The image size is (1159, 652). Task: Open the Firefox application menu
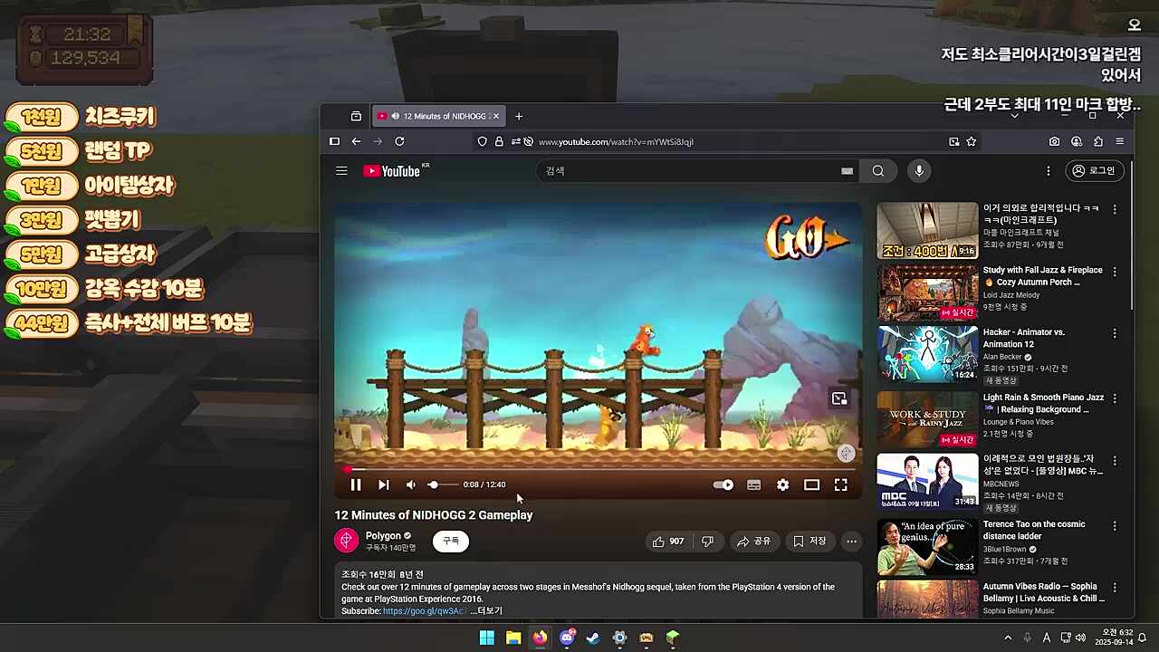click(1119, 141)
